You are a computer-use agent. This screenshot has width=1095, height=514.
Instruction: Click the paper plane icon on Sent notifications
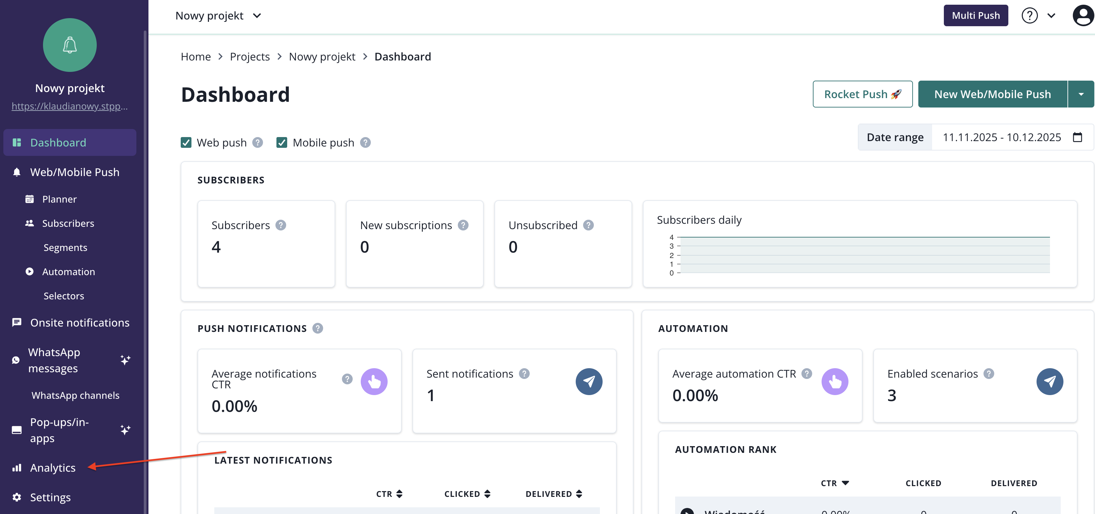pos(589,381)
